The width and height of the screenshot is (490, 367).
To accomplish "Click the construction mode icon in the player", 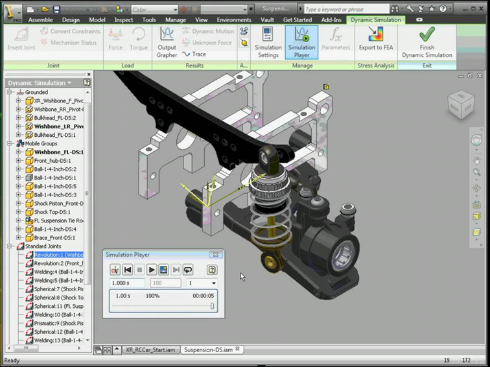I will [115, 270].
